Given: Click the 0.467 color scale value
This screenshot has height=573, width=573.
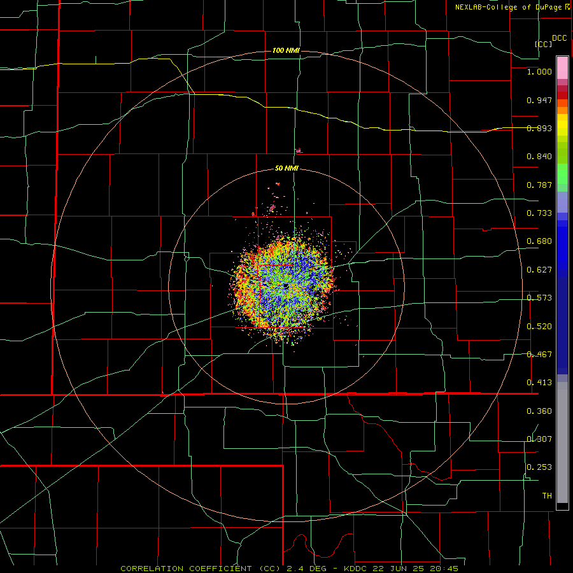Looking at the screenshot, I should (x=539, y=355).
